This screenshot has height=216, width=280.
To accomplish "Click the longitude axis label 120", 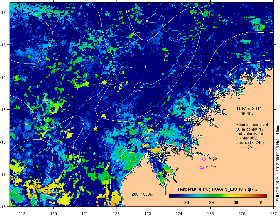I will pyautogui.click(x=53, y=213).
